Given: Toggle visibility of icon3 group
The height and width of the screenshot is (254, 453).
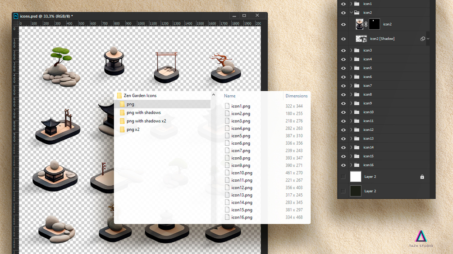Looking at the screenshot, I should click(343, 50).
